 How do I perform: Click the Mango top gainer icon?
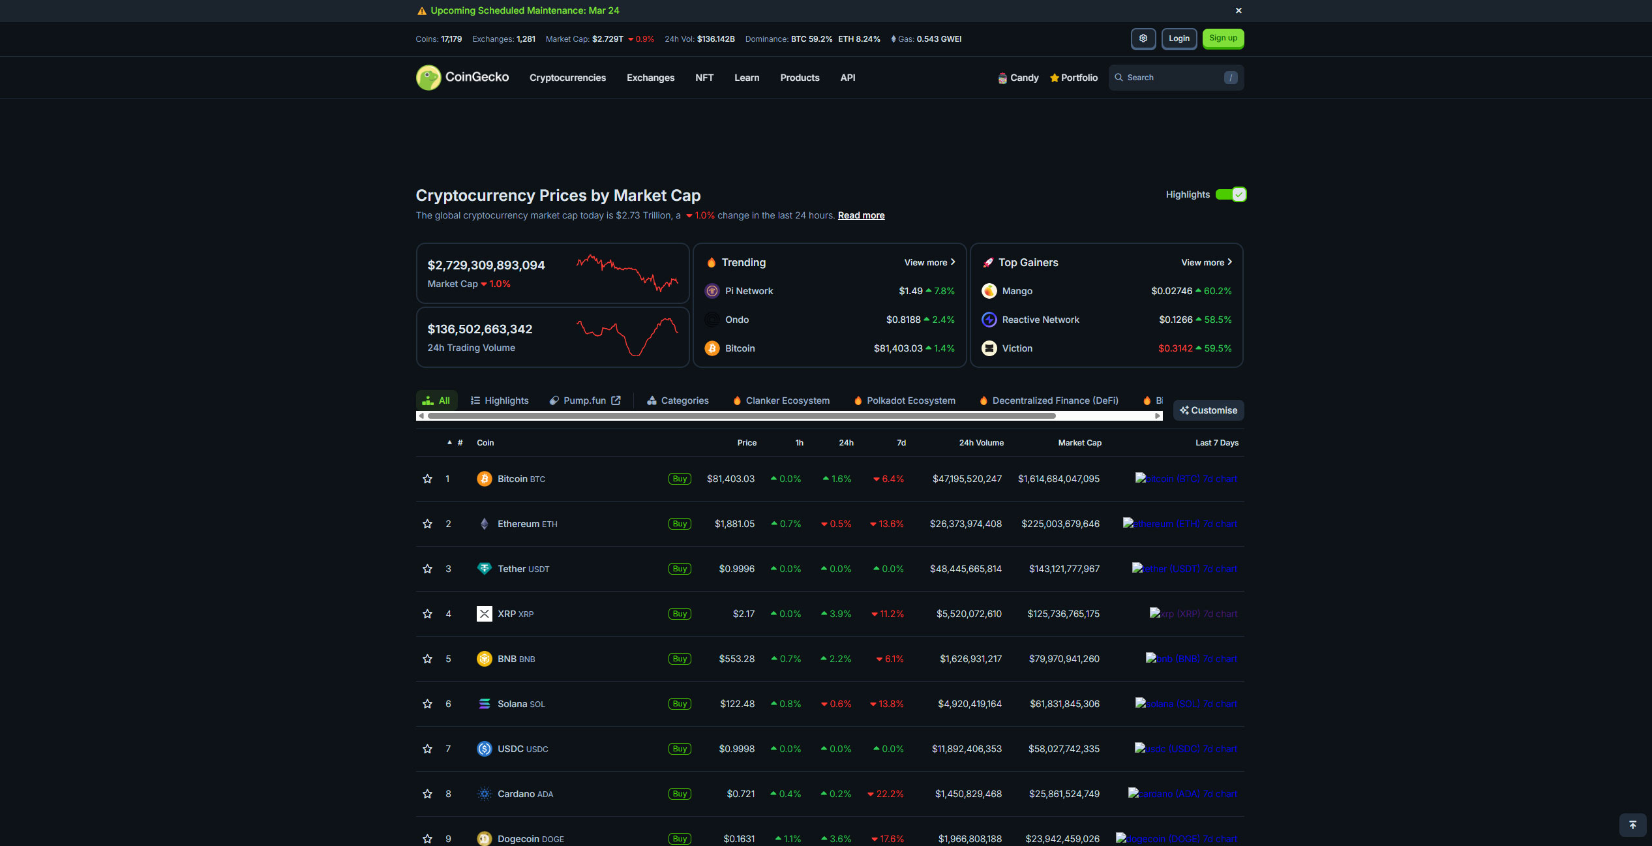[989, 291]
